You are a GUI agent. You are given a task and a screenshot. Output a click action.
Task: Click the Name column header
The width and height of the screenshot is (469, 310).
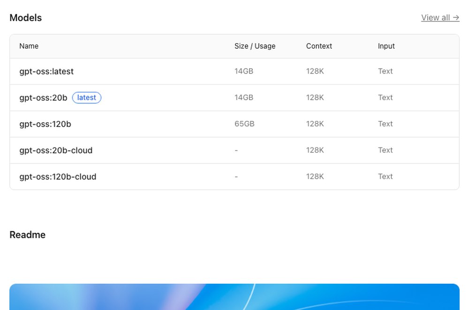(x=29, y=46)
